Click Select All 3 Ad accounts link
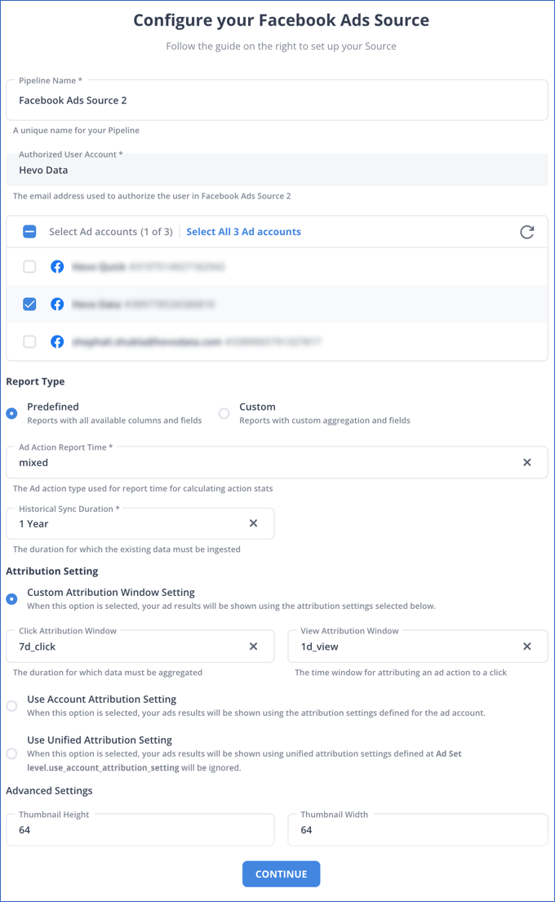The image size is (555, 902). pos(243,232)
